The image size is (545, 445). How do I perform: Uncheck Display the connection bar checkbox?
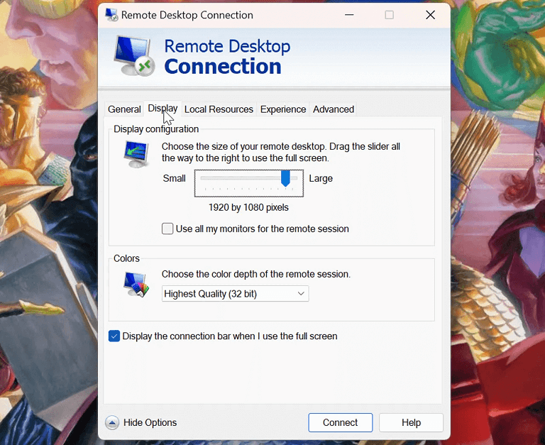pyautogui.click(x=114, y=336)
